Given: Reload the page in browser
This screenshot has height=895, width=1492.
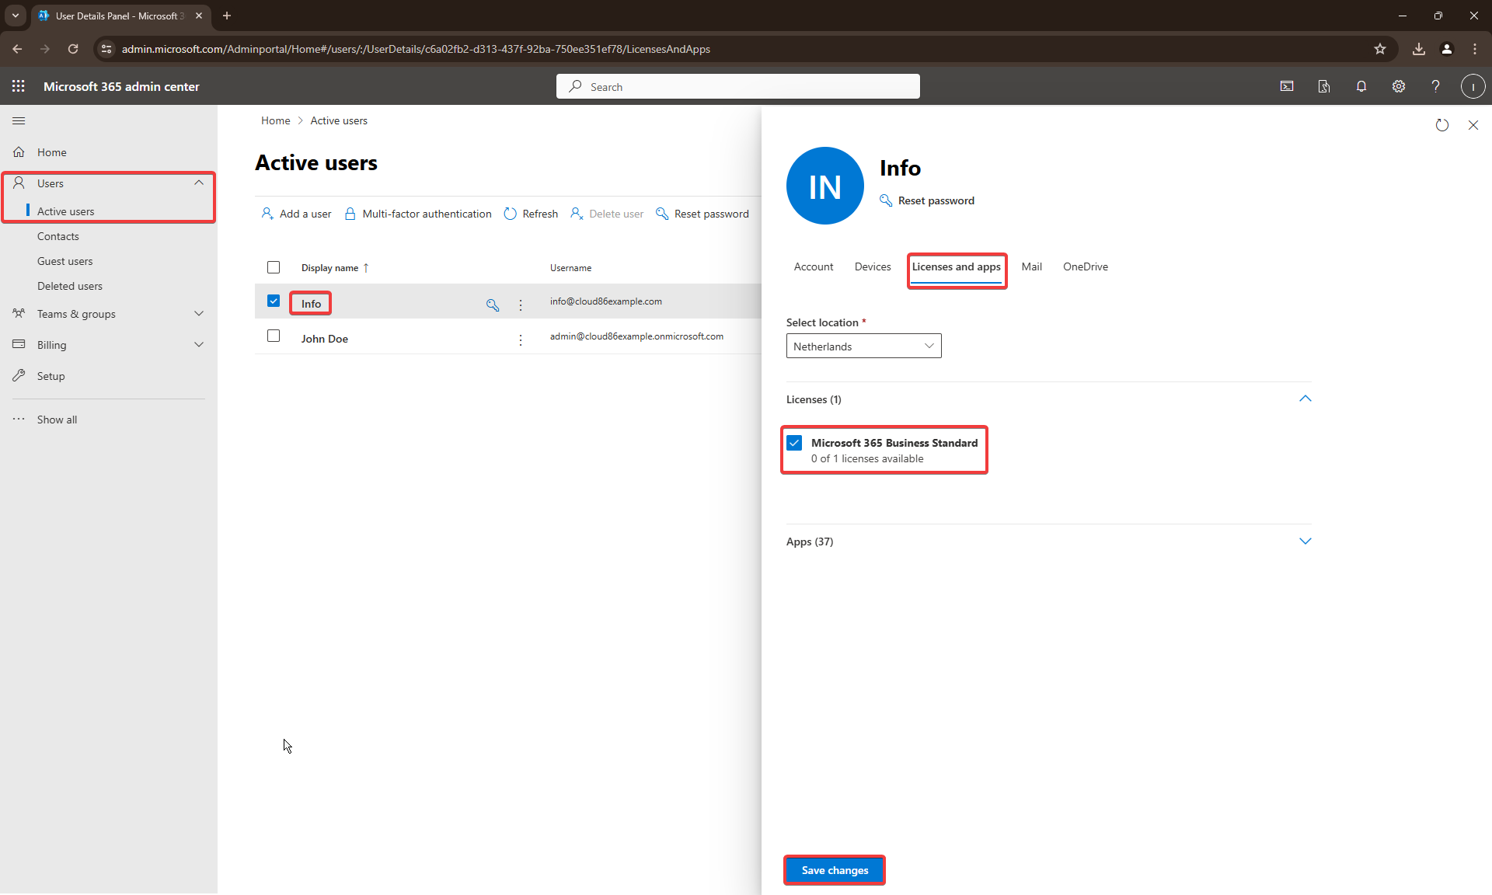Looking at the screenshot, I should pos(73,49).
